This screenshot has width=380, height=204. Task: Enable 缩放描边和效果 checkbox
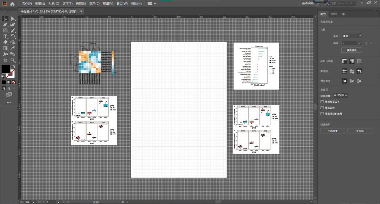point(322,113)
